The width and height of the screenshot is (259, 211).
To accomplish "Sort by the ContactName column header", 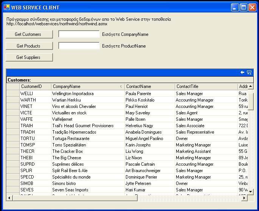I will click(150, 86).
